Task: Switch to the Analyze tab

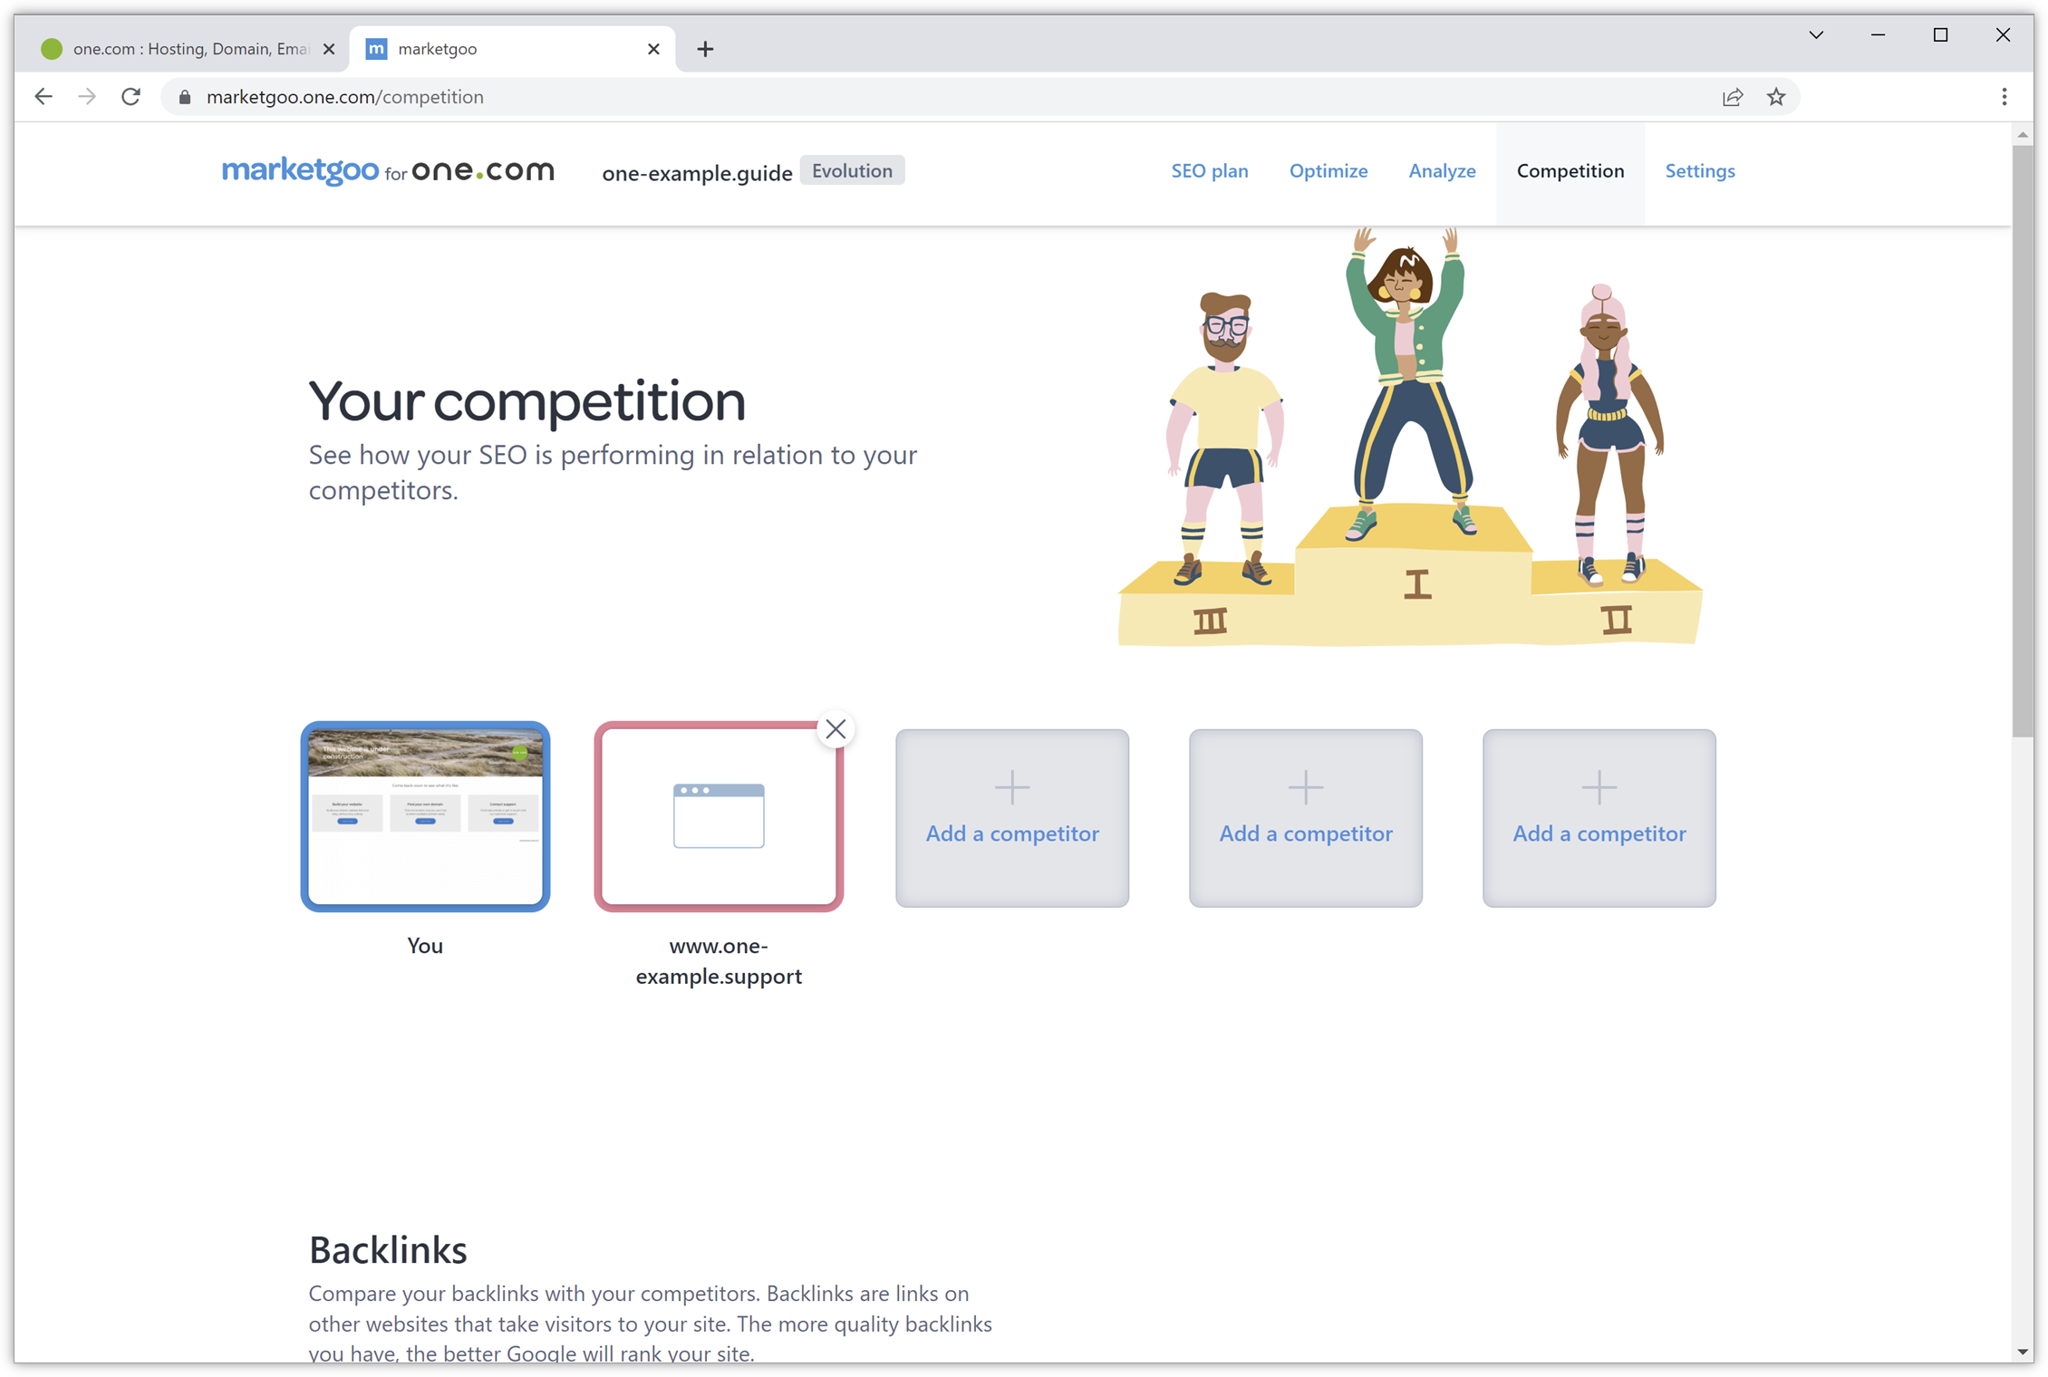Action: [1441, 171]
